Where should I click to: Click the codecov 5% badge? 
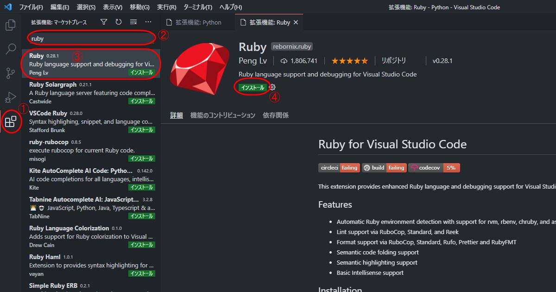434,168
